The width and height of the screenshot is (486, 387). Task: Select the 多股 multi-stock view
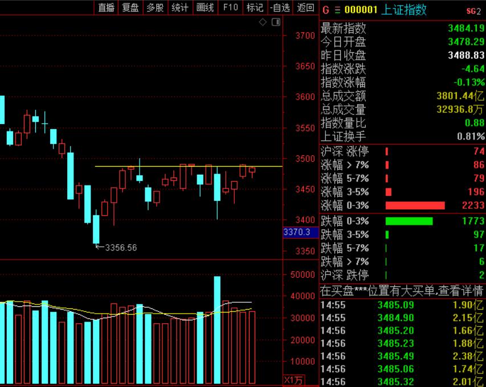(x=155, y=7)
